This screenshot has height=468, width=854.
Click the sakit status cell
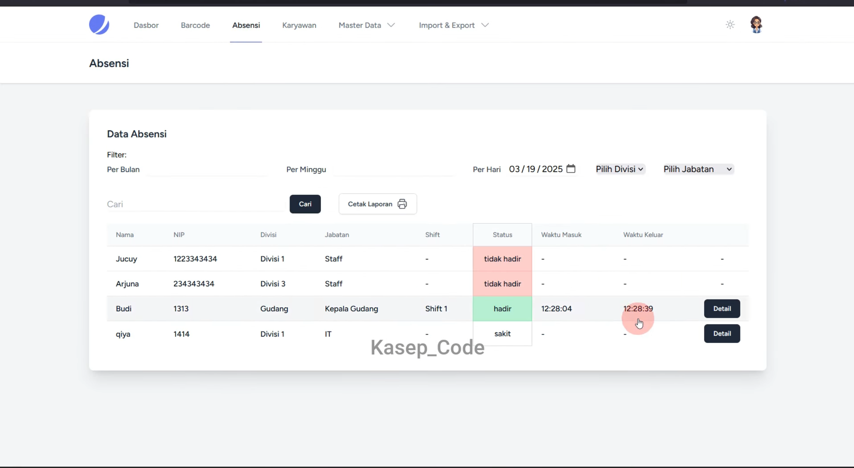(502, 334)
